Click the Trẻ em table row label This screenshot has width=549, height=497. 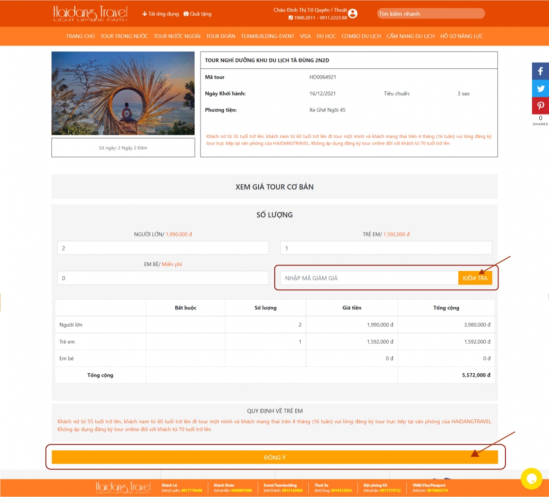pyautogui.click(x=67, y=342)
